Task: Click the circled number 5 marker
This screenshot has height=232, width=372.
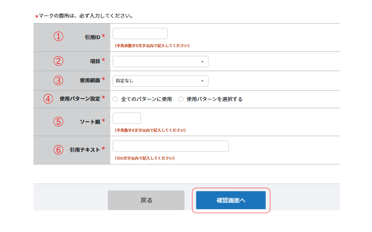Action: [x=58, y=122]
